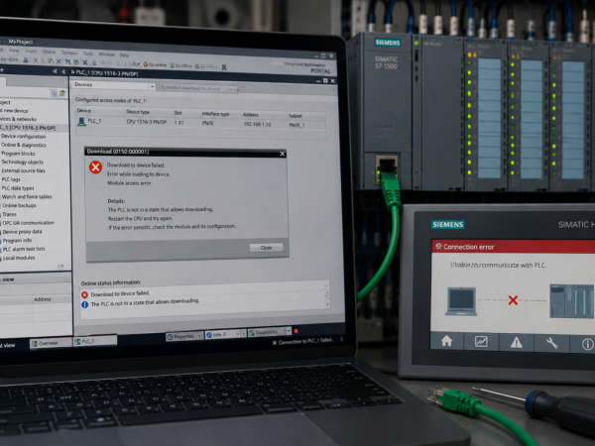This screenshot has width=595, height=446.
Task: Open the Devices dropdown arrow
Action: pos(152,87)
